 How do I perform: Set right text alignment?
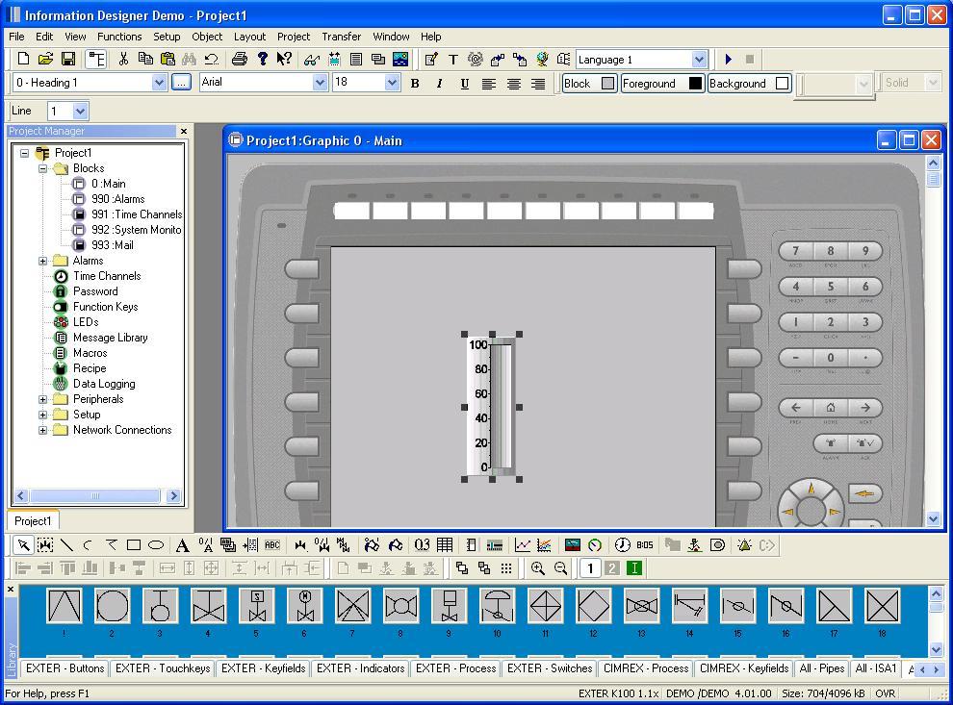538,83
